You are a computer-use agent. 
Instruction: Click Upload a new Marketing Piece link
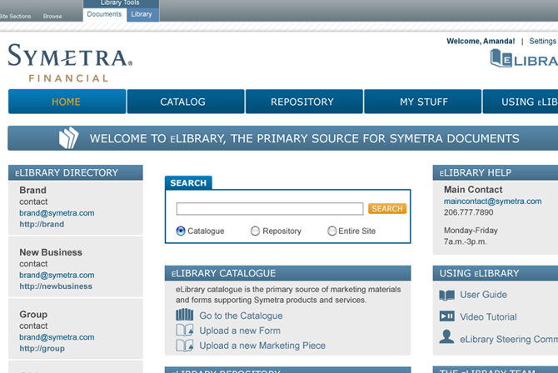262,346
